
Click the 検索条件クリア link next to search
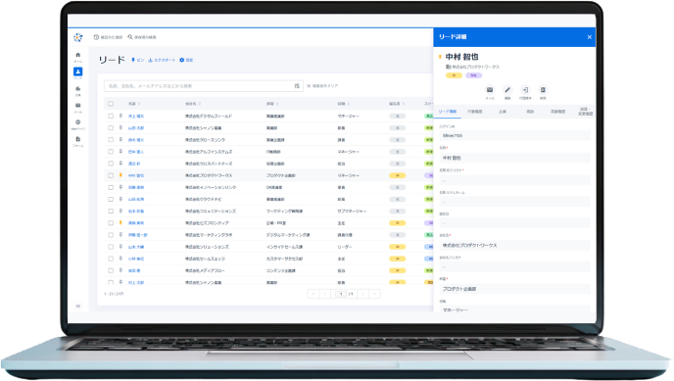point(322,86)
